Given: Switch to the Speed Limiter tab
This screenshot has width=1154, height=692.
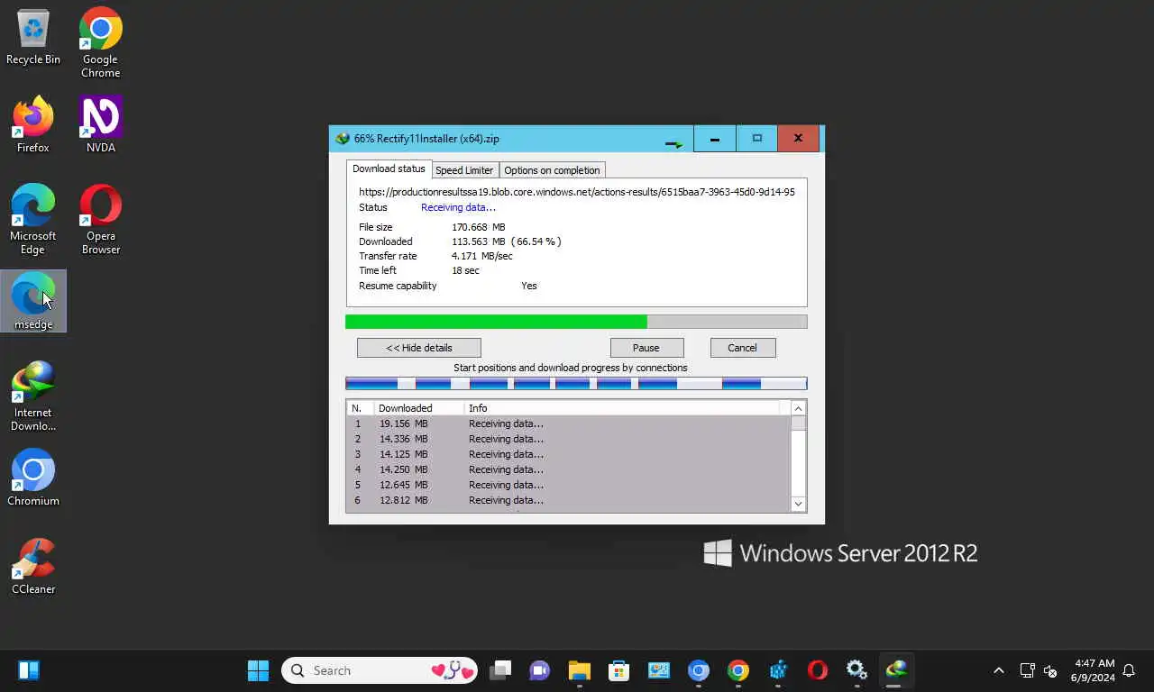Looking at the screenshot, I should (464, 170).
